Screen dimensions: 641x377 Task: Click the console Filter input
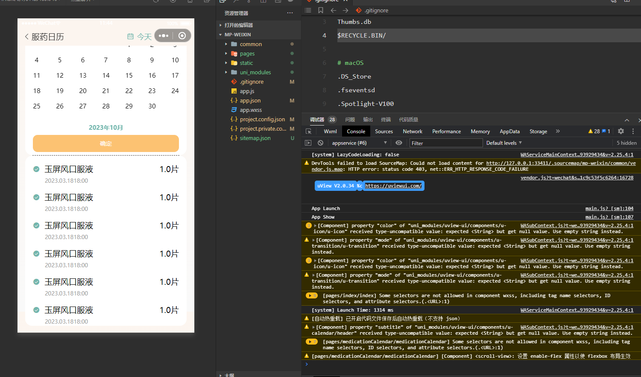click(x=446, y=143)
